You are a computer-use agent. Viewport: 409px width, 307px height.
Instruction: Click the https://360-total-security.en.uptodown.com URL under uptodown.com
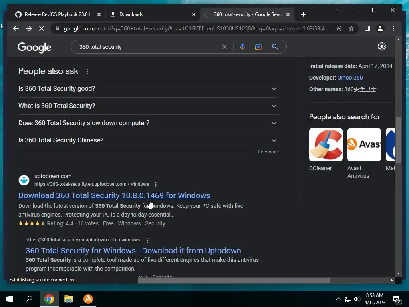point(91,184)
